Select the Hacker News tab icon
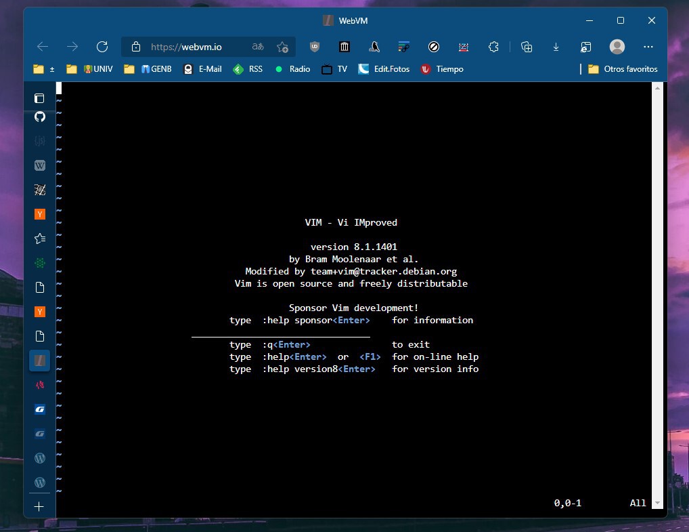This screenshot has height=532, width=689. click(40, 213)
